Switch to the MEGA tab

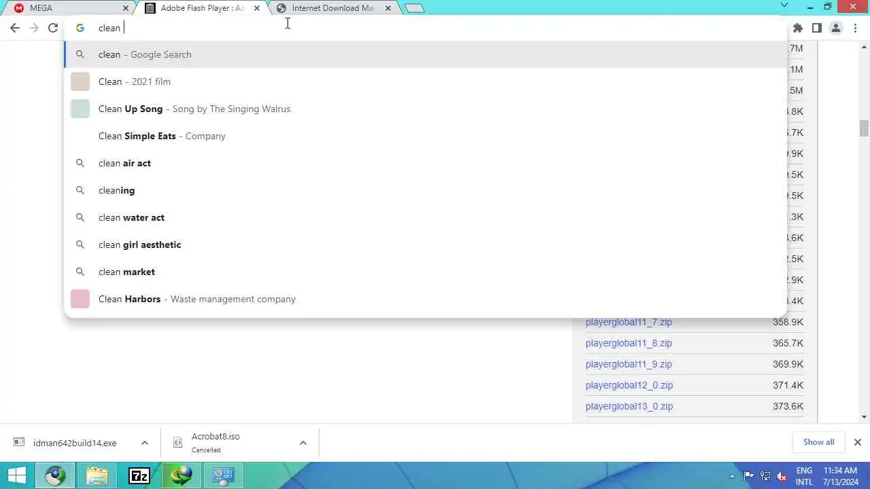click(69, 8)
